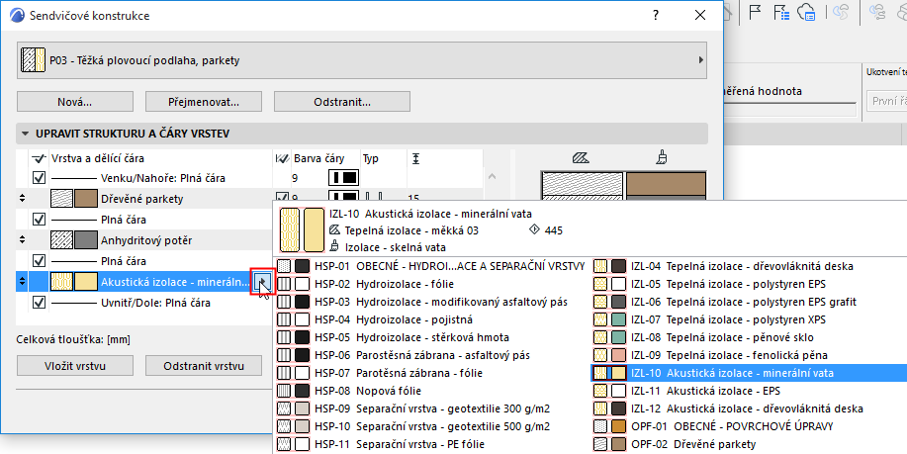Click the thickness column header icon
The image size is (907, 454).
pyautogui.click(x=416, y=158)
